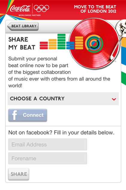Click the blue equalizer bars
This screenshot has width=126, height=190.
pyautogui.click(x=70, y=46)
